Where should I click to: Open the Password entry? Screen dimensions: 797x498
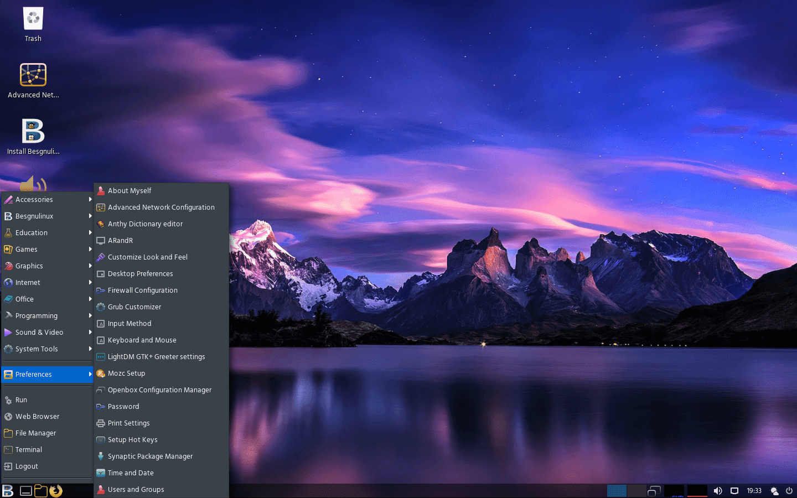(x=162, y=407)
